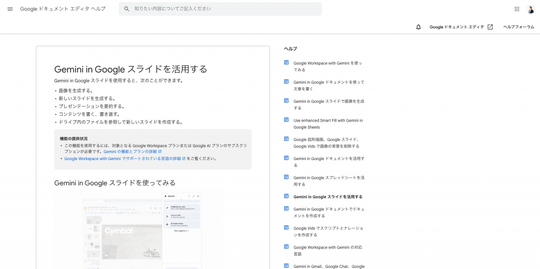
Task: Click the search field 知りたい内容についてご記入ください
Action: [x=220, y=9]
